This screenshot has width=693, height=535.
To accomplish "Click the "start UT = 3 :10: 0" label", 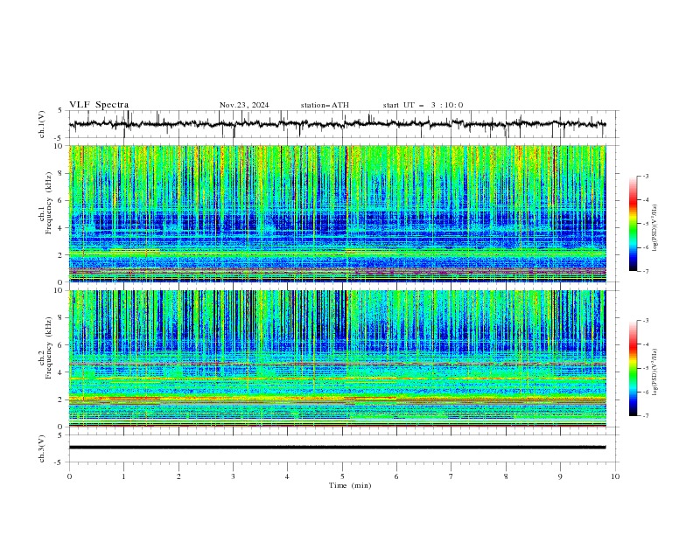I will tap(423, 105).
